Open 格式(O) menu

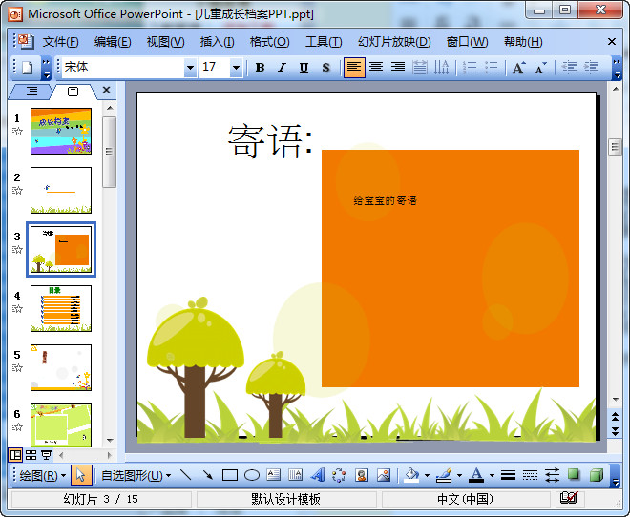269,42
